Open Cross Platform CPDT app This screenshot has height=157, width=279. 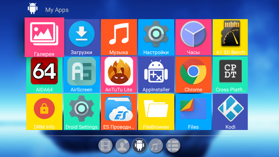pos(230,75)
